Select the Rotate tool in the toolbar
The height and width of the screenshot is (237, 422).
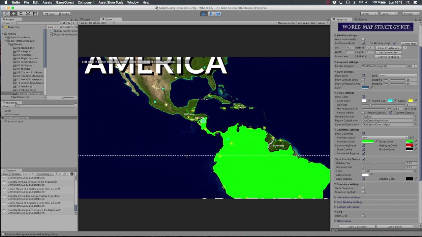pyautogui.click(x=21, y=13)
